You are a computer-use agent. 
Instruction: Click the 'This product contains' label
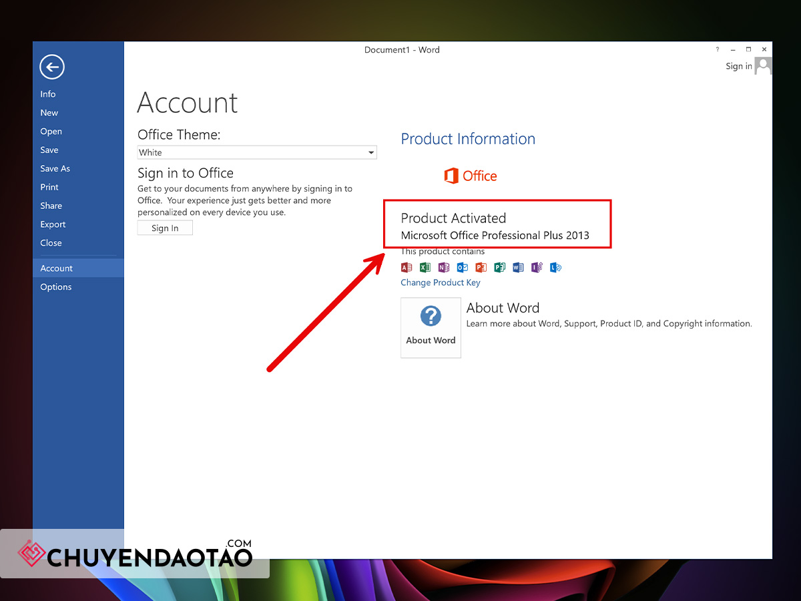click(x=443, y=251)
